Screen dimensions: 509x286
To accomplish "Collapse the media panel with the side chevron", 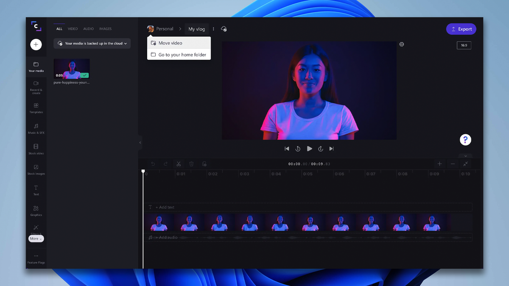I will [x=140, y=142].
